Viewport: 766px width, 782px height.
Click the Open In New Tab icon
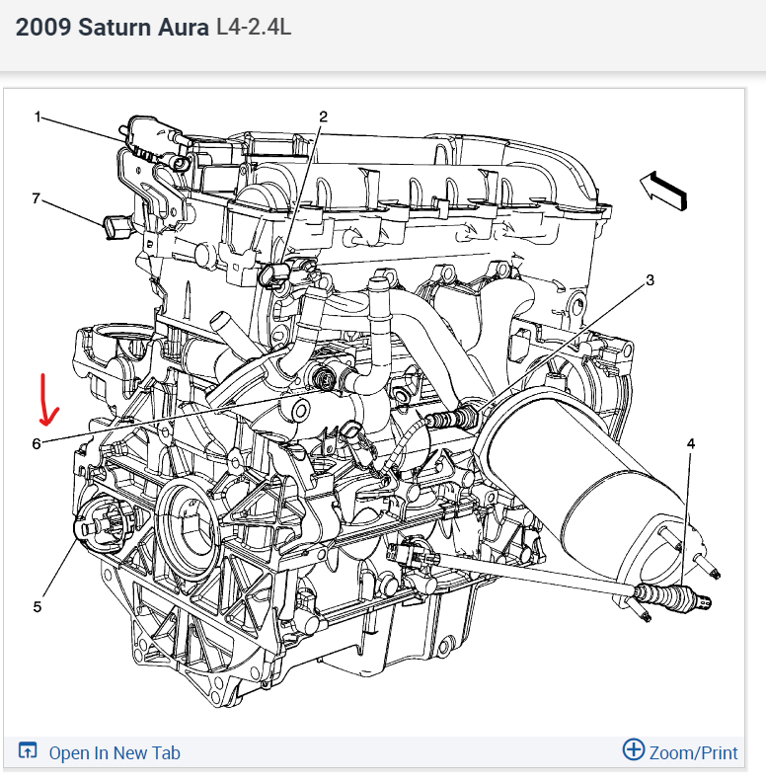[x=28, y=750]
